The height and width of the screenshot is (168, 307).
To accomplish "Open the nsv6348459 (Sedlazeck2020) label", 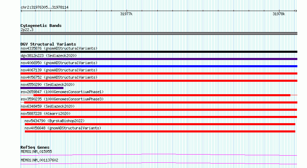I will (48, 106).
